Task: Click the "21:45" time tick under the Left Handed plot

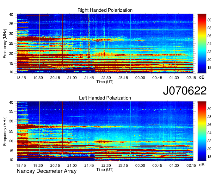Action: coord(89,165)
